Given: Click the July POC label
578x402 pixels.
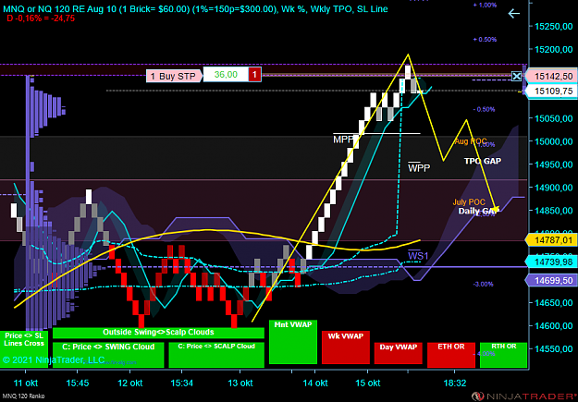Looking at the screenshot, I should (469, 201).
